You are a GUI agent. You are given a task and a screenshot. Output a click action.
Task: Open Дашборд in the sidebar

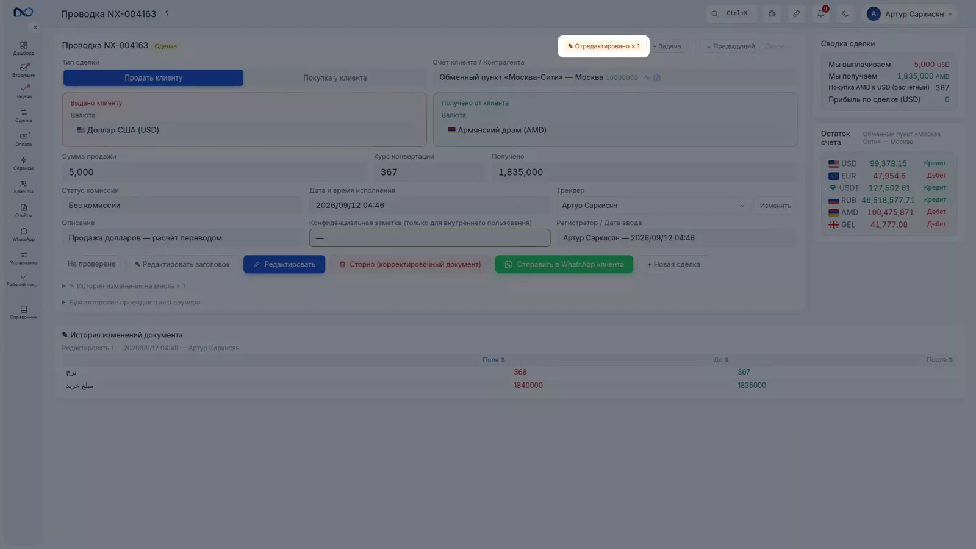pos(23,48)
